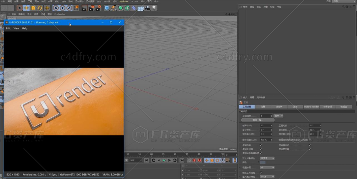This screenshot has width=357, height=179.
Task: Add a floor/environment grid object
Action: 140,8
